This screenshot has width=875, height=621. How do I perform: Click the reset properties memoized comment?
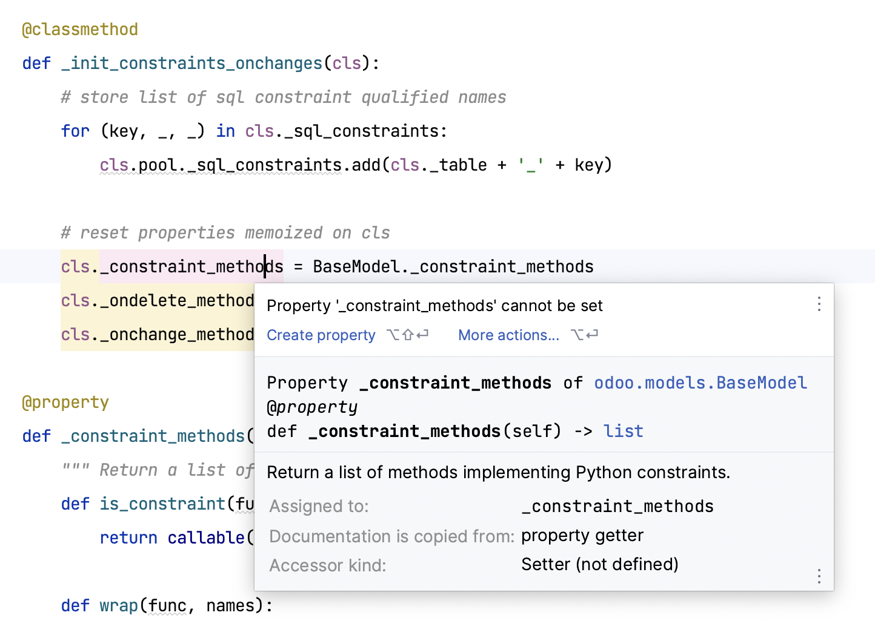click(x=225, y=232)
